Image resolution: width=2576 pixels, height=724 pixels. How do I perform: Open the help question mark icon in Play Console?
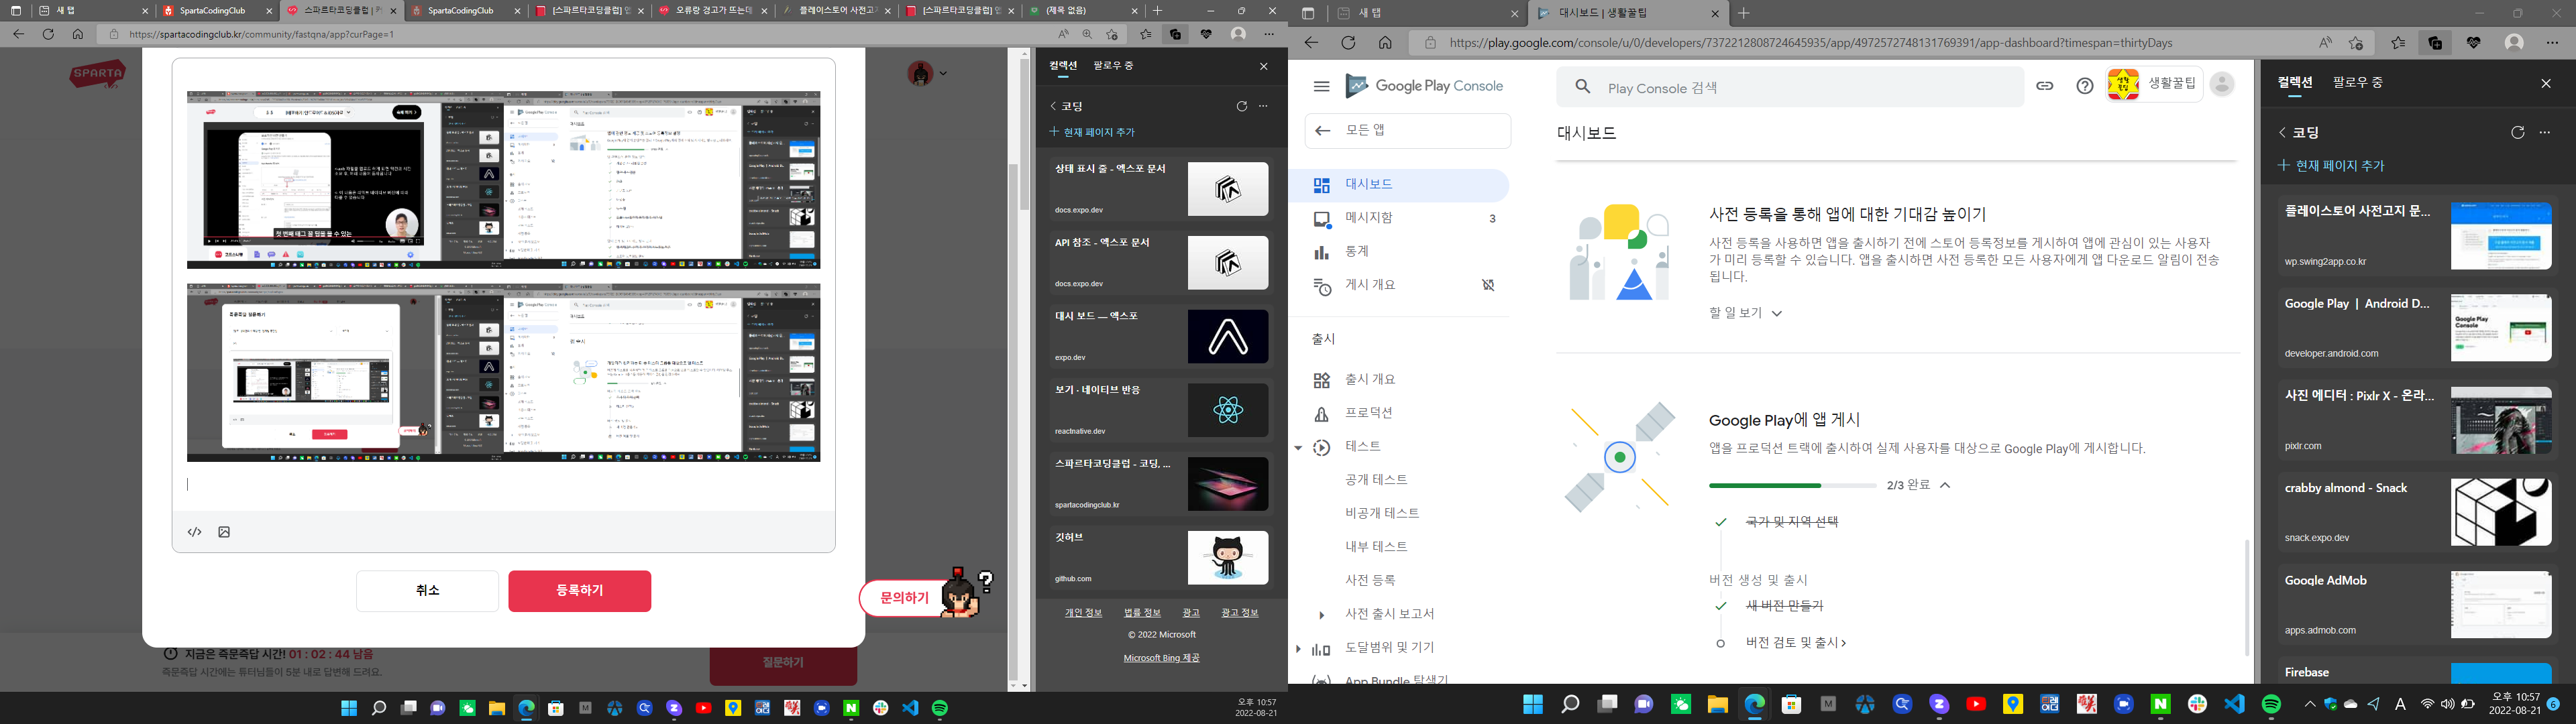[x=2085, y=86]
